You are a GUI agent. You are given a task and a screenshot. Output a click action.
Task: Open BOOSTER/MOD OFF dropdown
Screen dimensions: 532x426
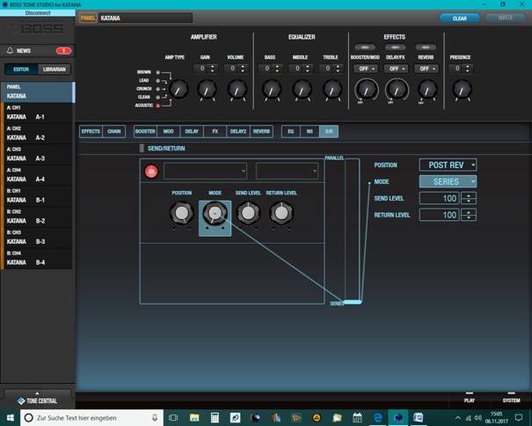(366, 69)
